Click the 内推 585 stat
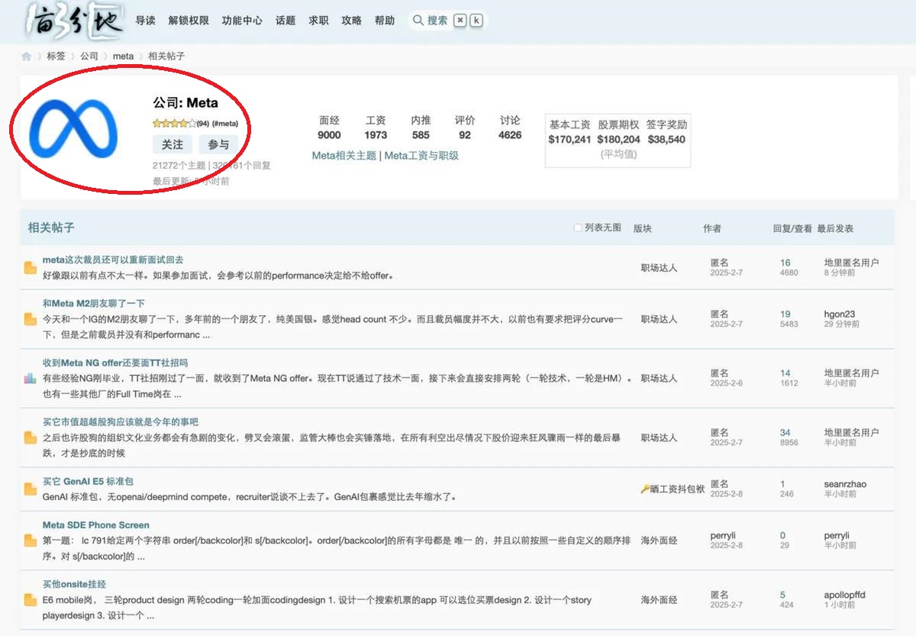 421,128
